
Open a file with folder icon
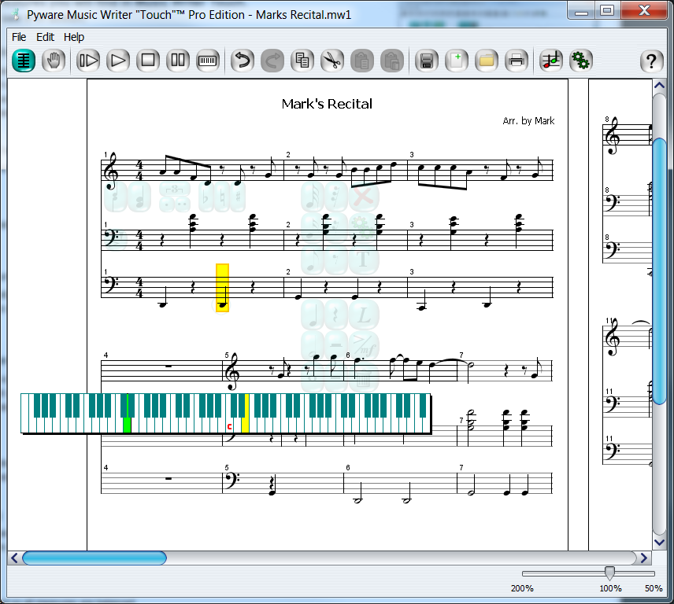pos(486,61)
